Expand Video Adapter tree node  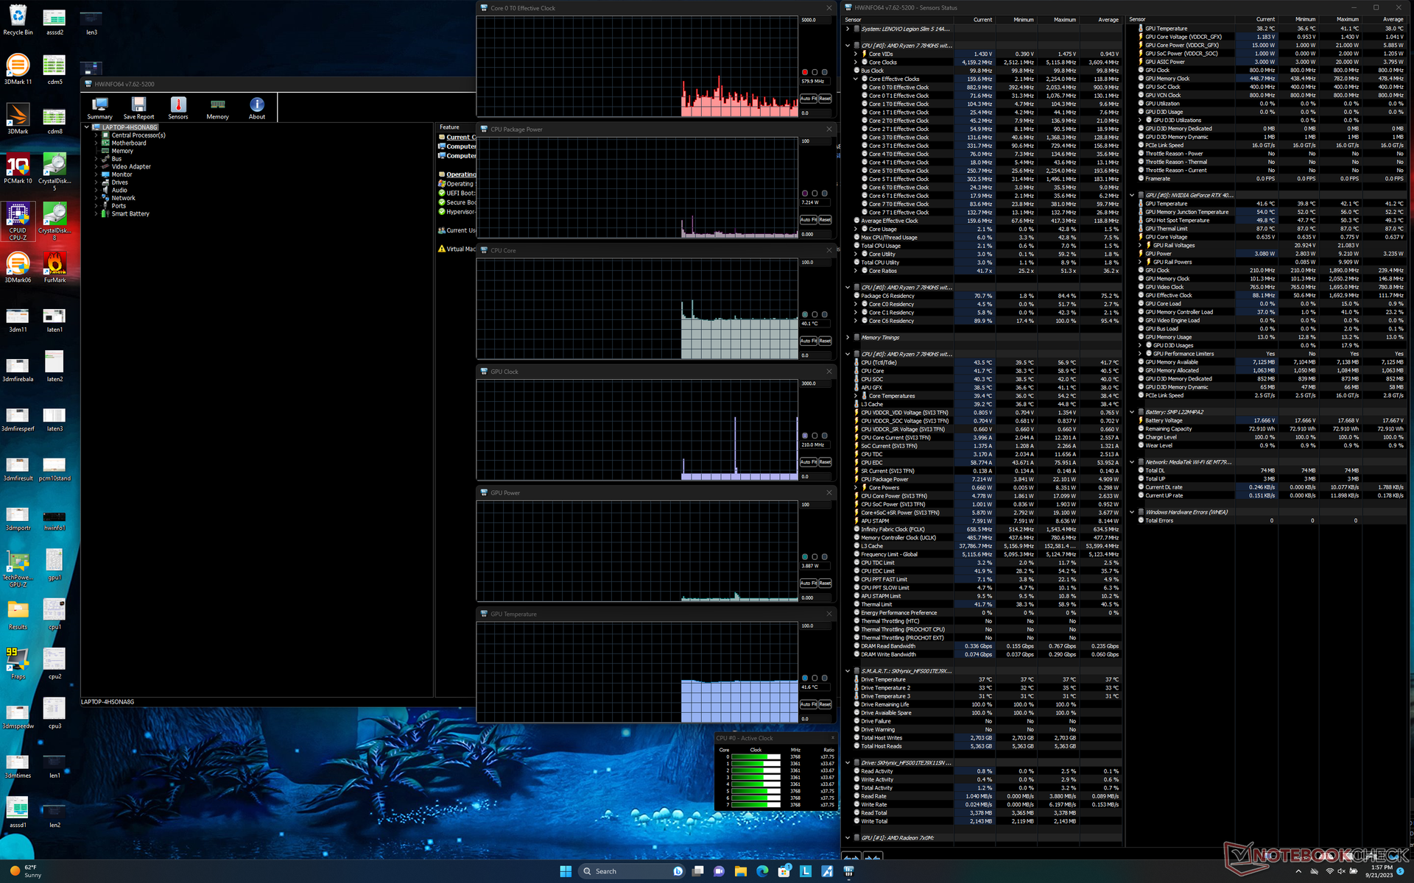pyautogui.click(x=96, y=167)
